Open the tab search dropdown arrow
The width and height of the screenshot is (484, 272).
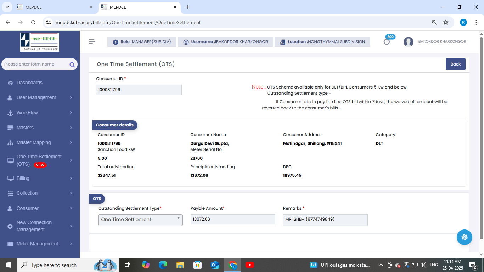click(7, 7)
